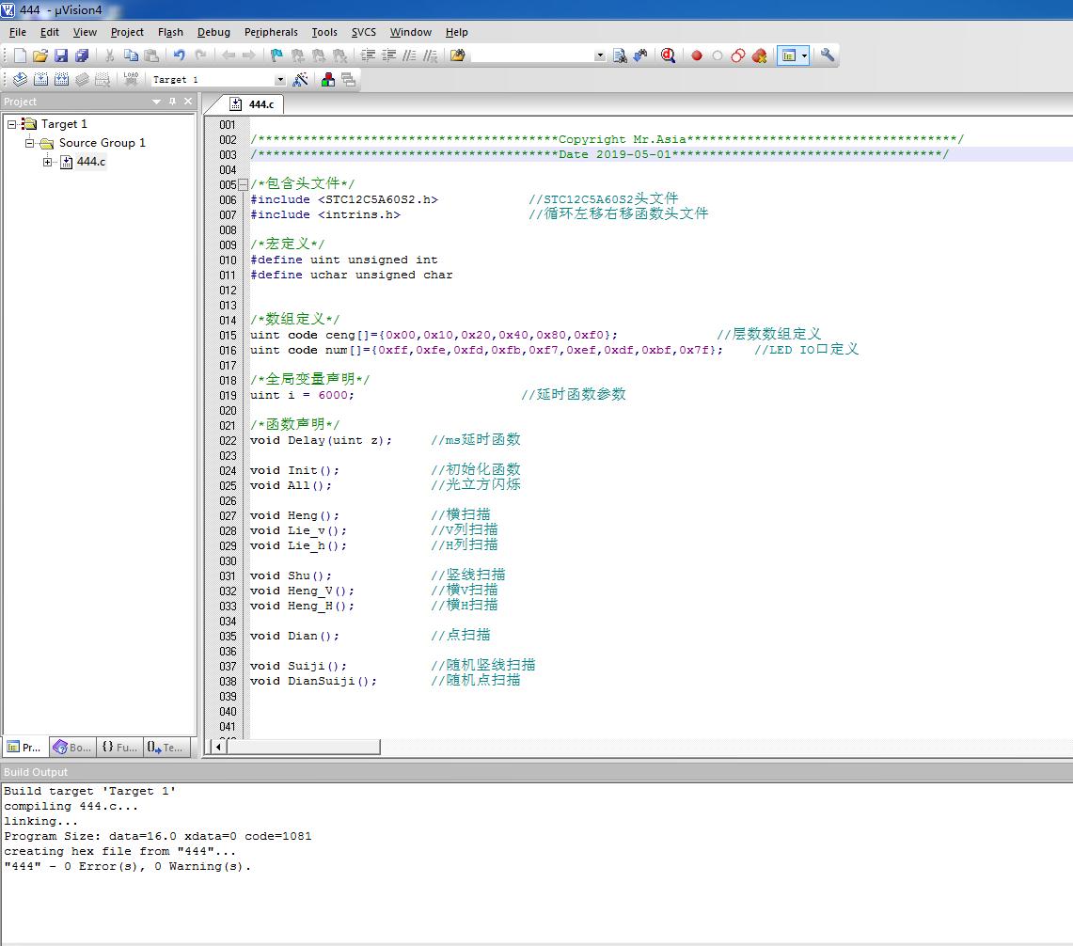Open the Tools menu
1073x946 pixels.
tap(324, 32)
